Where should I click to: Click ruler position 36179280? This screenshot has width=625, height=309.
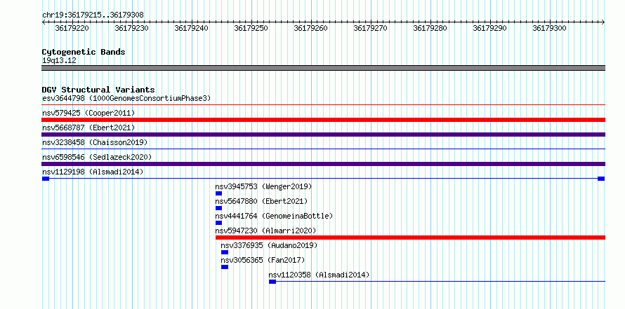[x=430, y=28]
